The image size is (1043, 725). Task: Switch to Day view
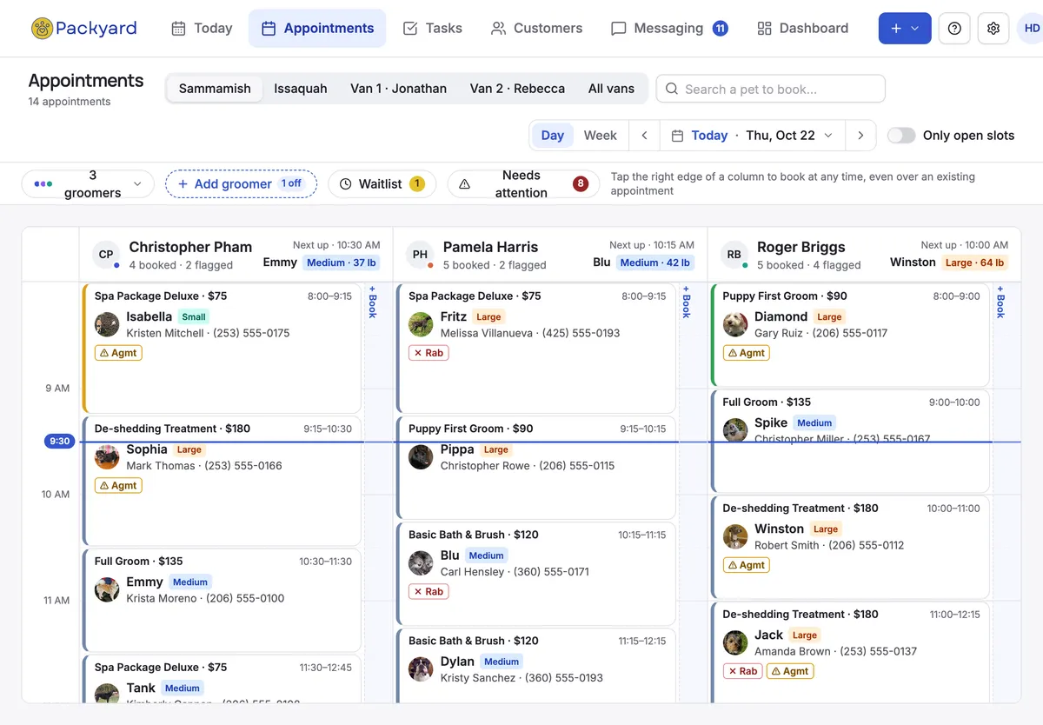pyautogui.click(x=552, y=136)
